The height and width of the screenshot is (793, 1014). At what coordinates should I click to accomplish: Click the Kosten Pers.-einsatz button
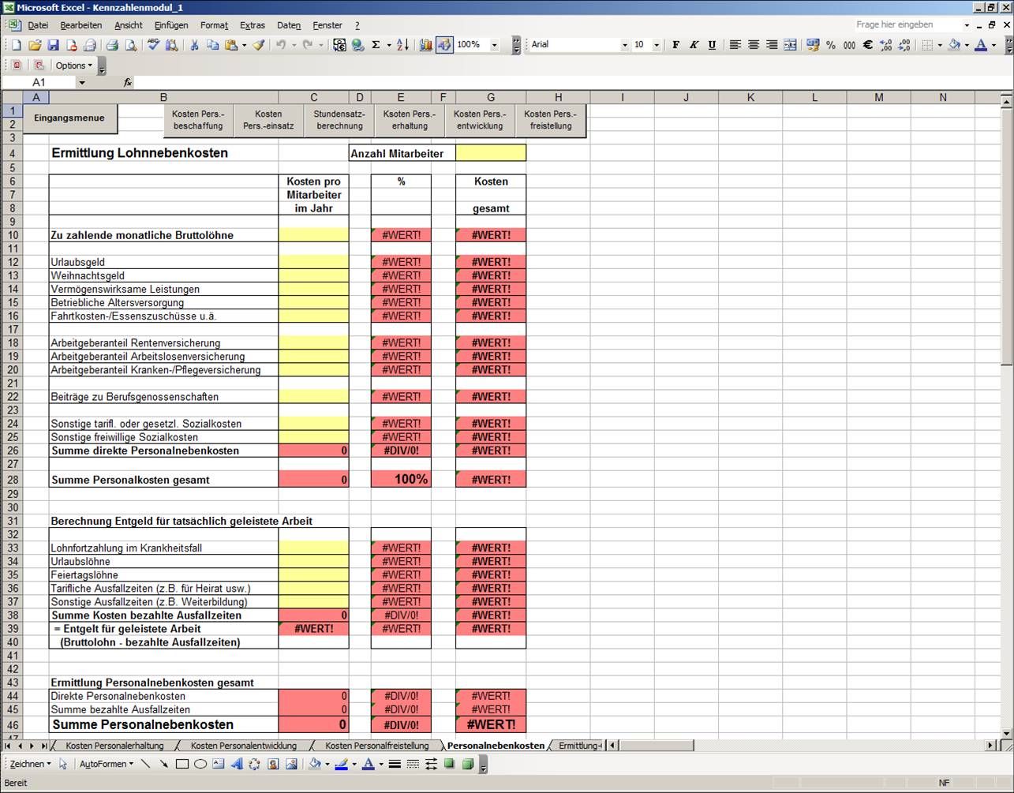pyautogui.click(x=269, y=120)
